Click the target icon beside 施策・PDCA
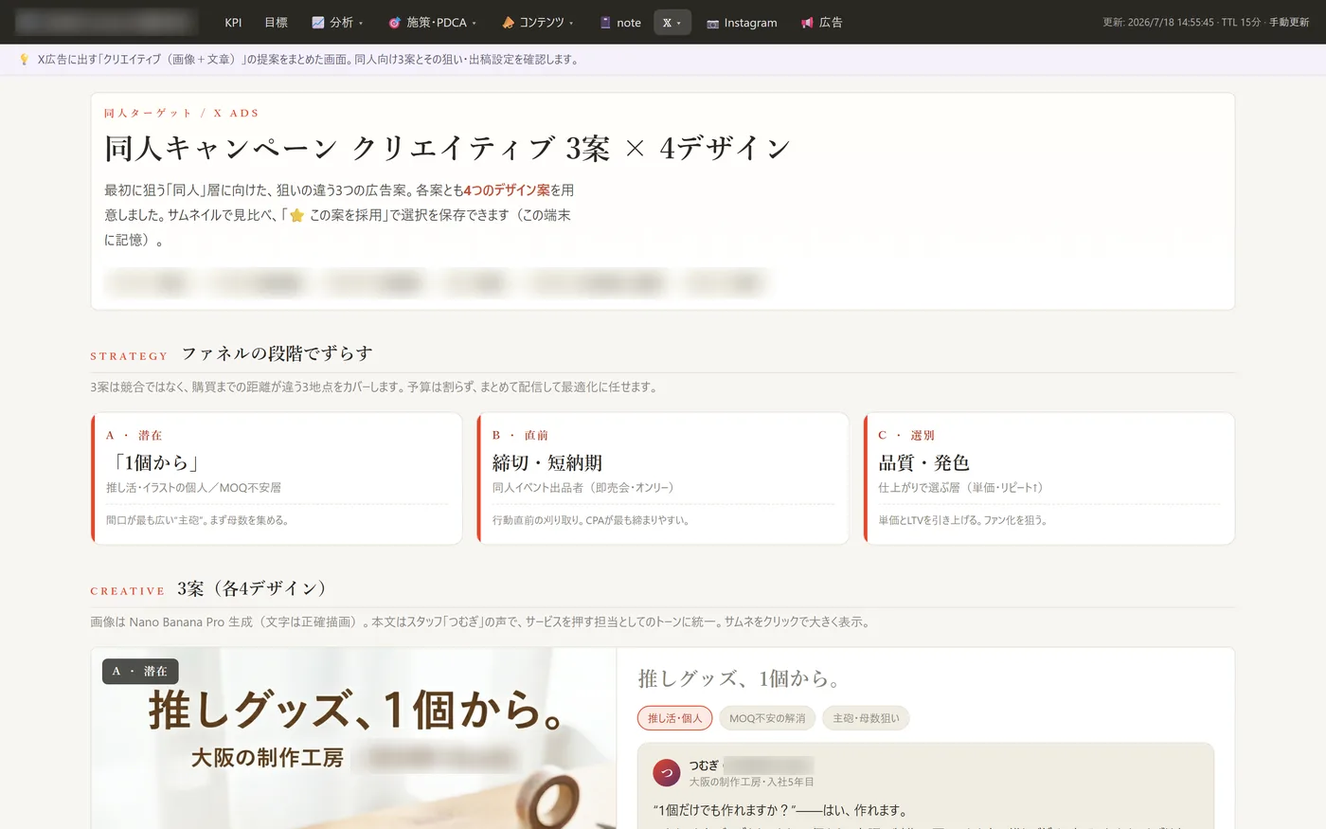 coord(395,23)
